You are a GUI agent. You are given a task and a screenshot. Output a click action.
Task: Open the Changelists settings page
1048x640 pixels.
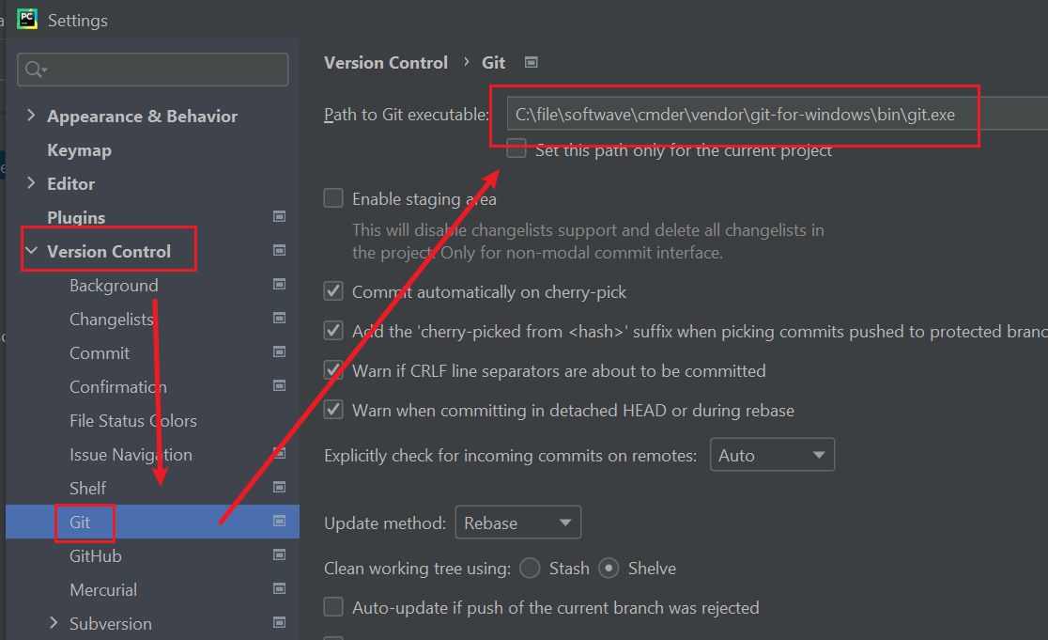pyautogui.click(x=112, y=319)
